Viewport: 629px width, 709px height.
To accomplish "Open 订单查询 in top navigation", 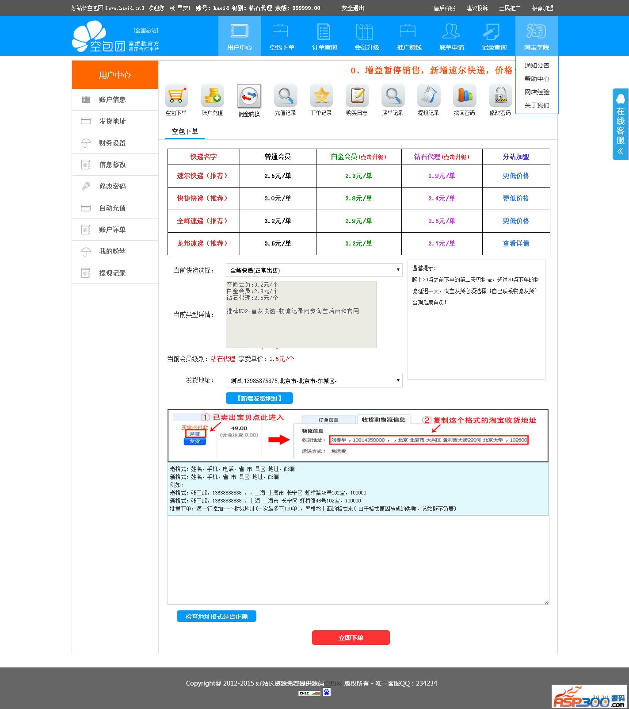I will 324,37.
